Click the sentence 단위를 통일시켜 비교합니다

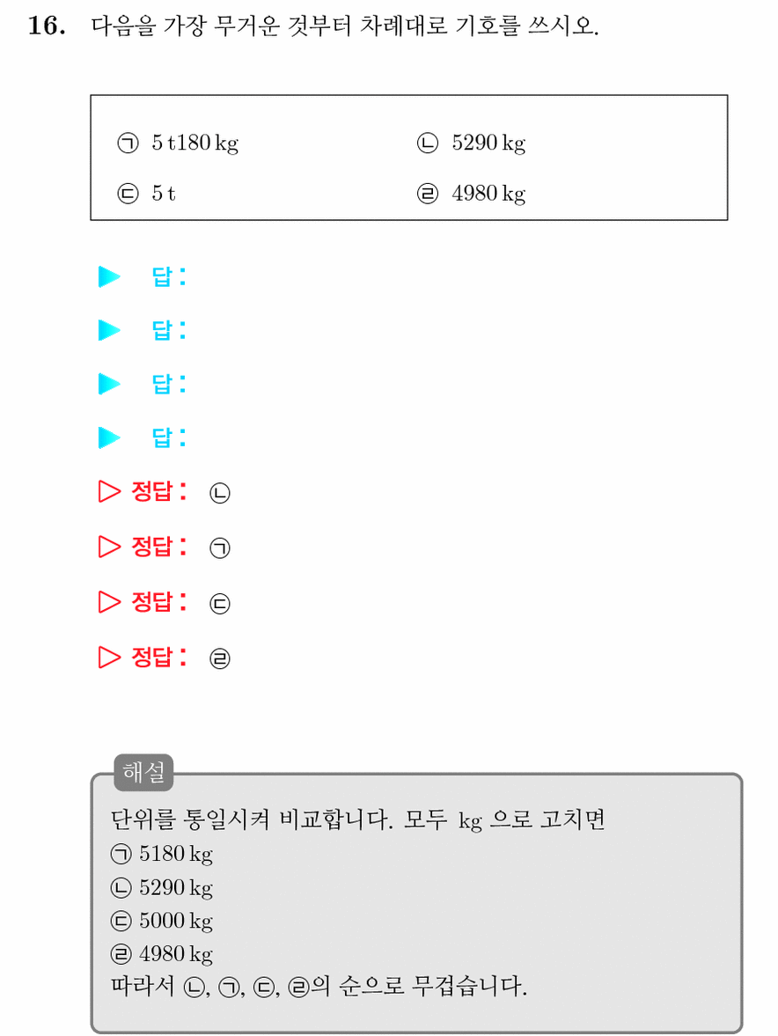[x=252, y=820]
